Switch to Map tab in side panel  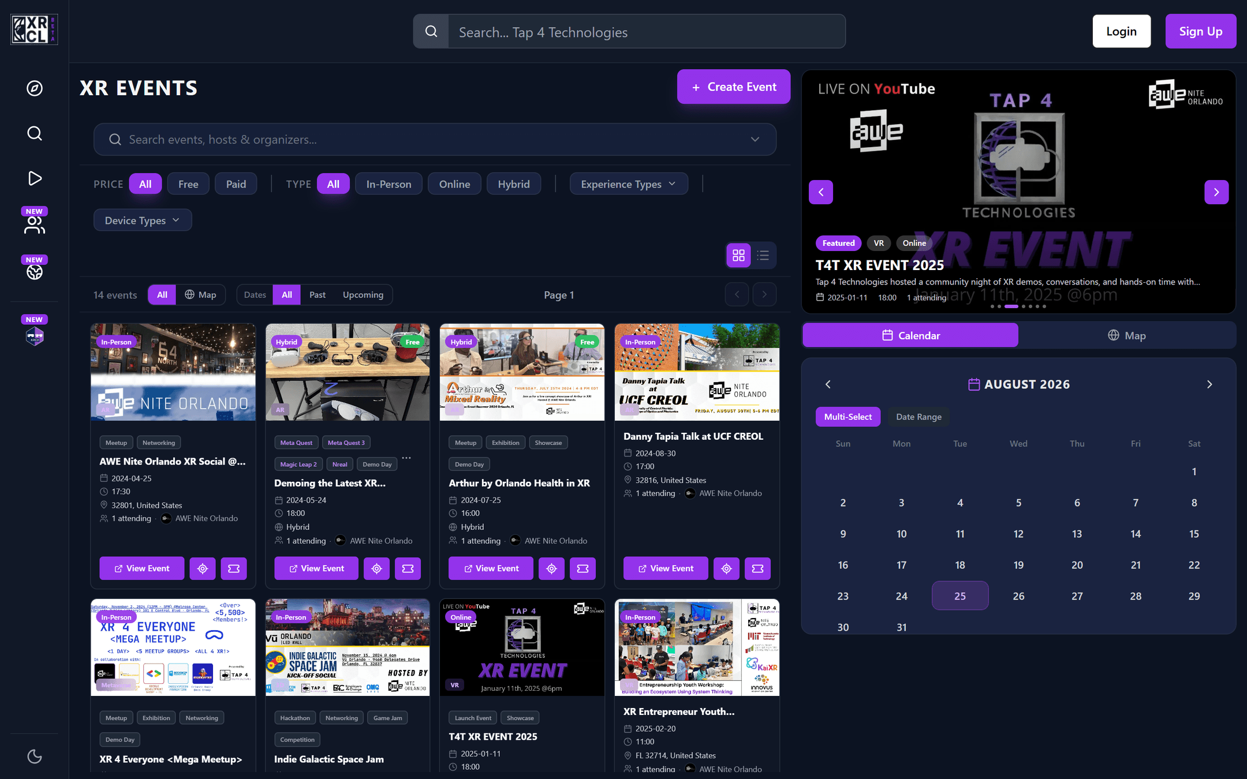1126,335
